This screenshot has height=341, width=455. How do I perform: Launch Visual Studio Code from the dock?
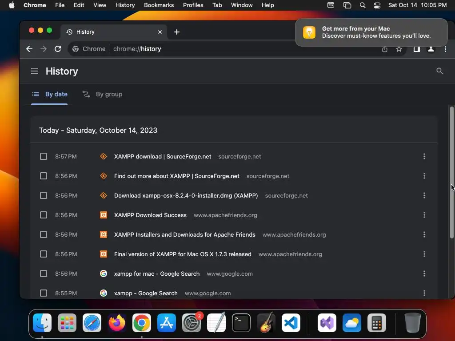click(x=291, y=323)
